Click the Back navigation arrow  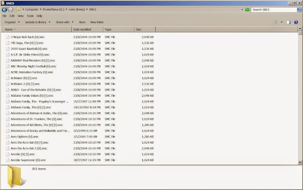click(4, 9)
